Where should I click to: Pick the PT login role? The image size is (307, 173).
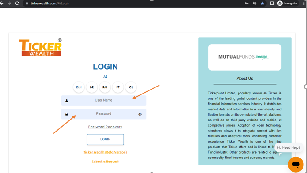pyautogui.click(x=118, y=87)
